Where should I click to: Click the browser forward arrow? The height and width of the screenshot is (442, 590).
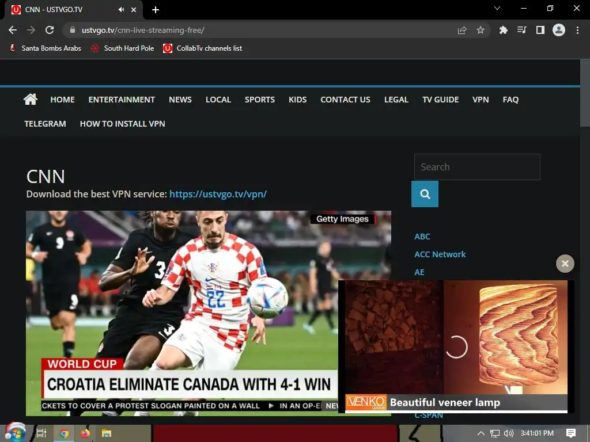click(31, 30)
